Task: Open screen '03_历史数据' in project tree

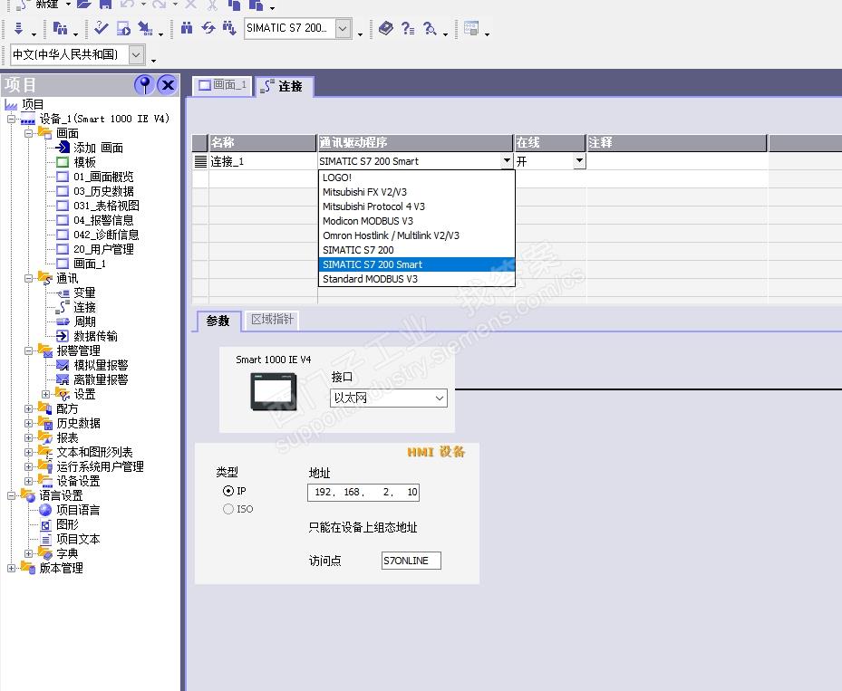Action: click(x=103, y=191)
